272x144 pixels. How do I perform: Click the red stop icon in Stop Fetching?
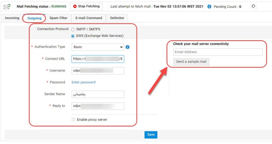(x=75, y=6)
